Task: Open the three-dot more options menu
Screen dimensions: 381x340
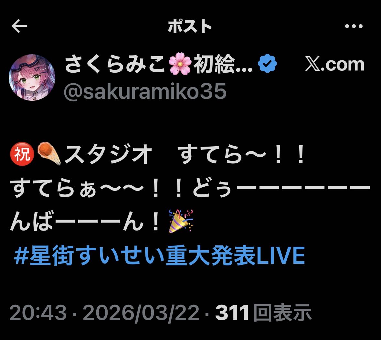Action: click(x=354, y=26)
